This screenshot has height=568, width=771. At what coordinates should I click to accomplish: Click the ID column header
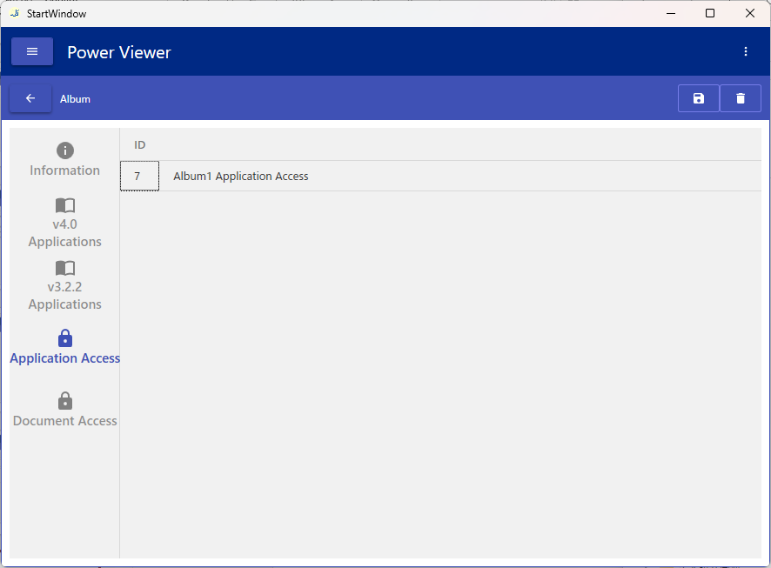[x=140, y=144]
